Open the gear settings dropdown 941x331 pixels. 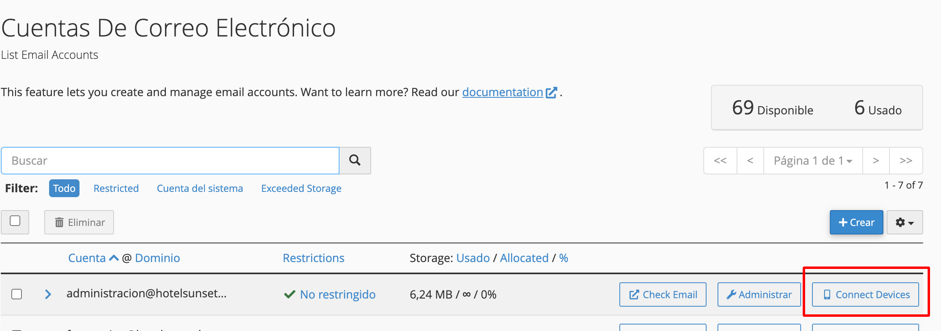tap(904, 222)
